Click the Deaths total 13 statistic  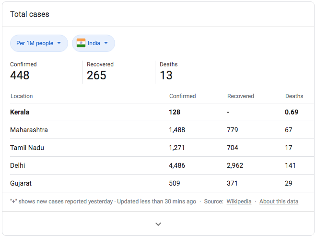click(x=166, y=75)
